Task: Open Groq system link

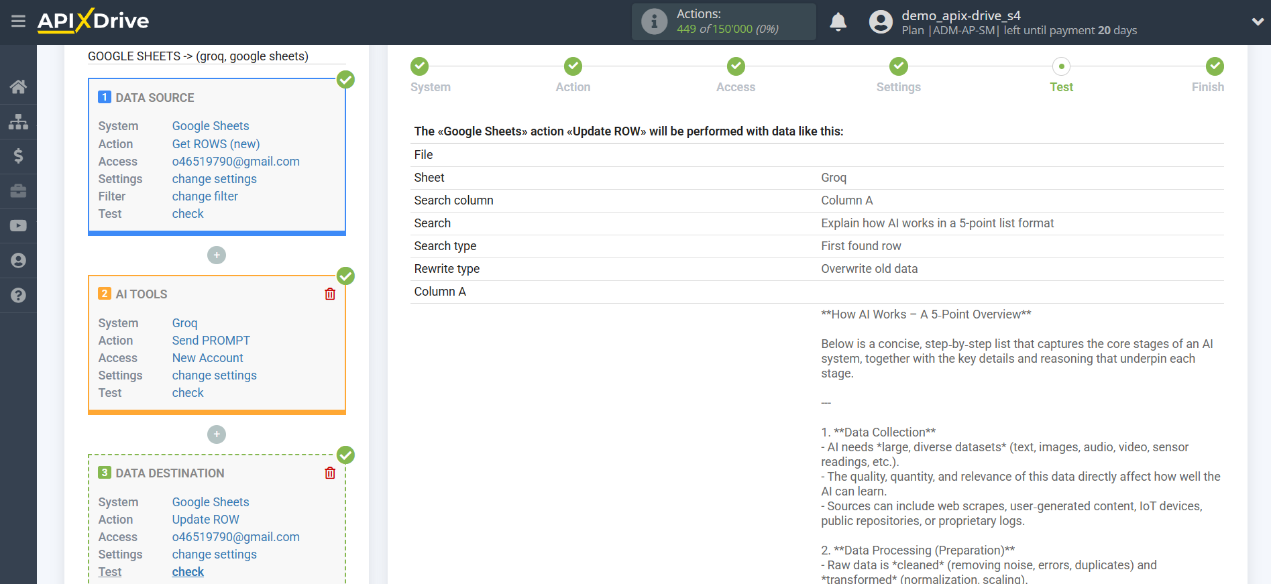Action: pos(185,323)
